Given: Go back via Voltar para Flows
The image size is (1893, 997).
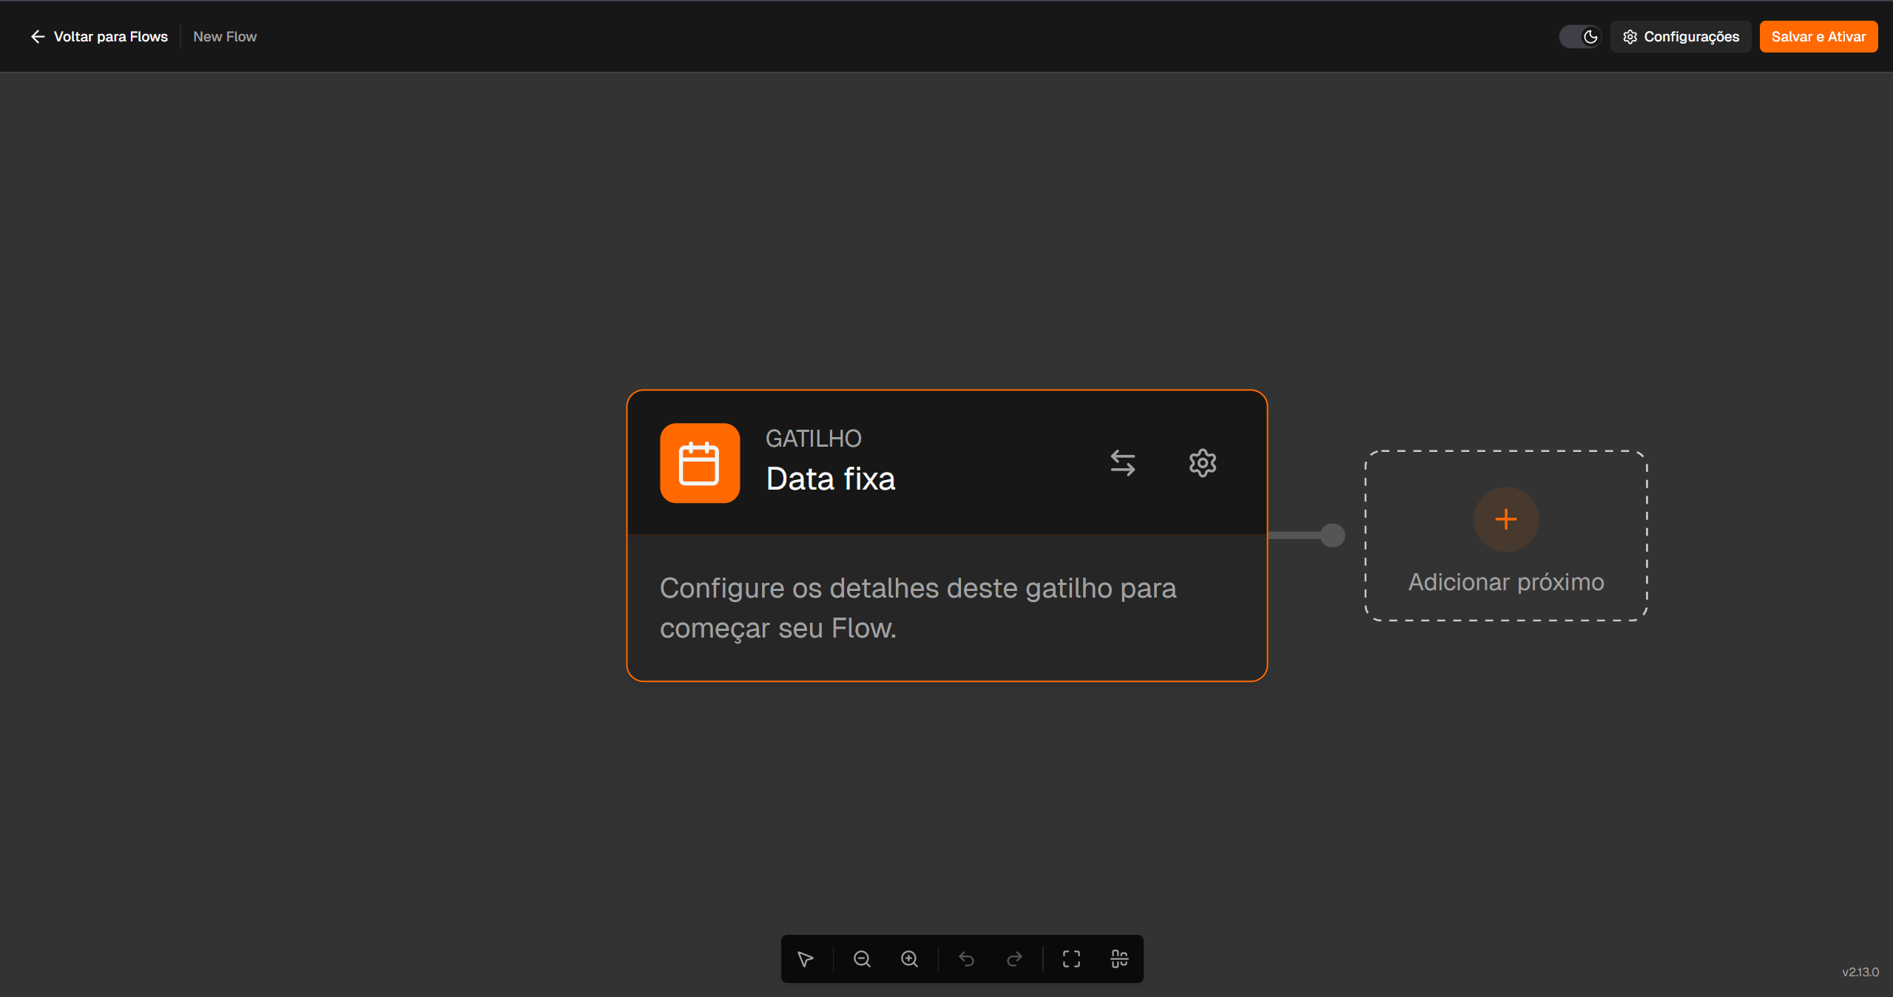Looking at the screenshot, I should point(99,36).
